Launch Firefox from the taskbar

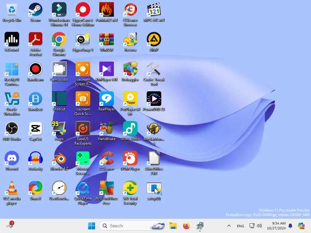[186, 226]
